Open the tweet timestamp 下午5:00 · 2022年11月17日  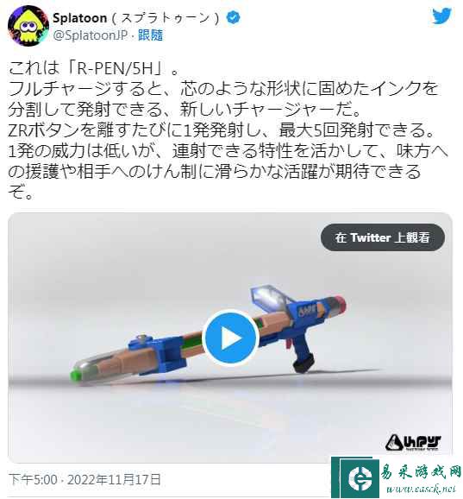tap(84, 479)
